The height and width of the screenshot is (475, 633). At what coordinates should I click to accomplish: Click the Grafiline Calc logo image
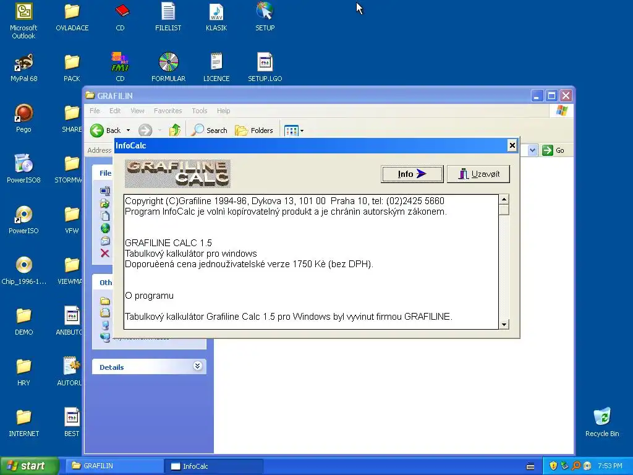[x=177, y=174]
